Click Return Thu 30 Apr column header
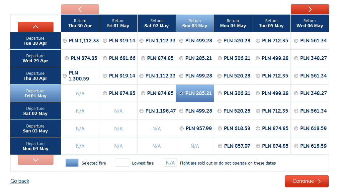Viewport: 341px width, 196px height. pos(80,23)
